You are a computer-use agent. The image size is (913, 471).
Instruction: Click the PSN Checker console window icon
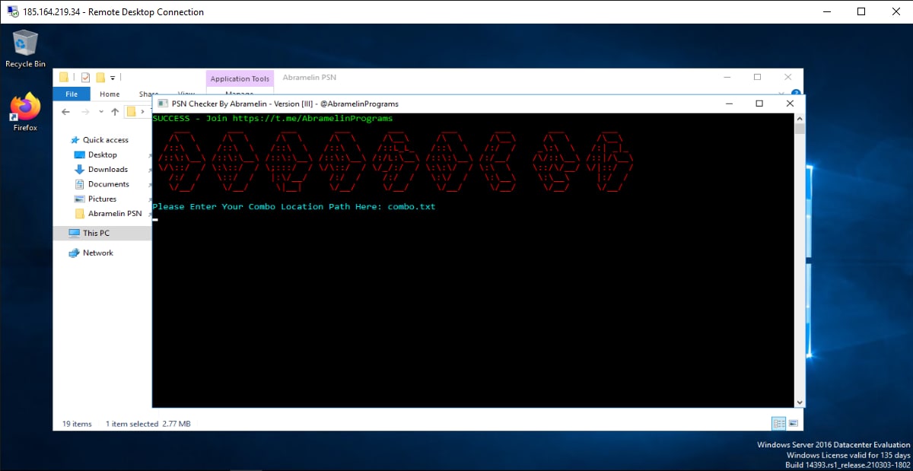click(x=162, y=103)
